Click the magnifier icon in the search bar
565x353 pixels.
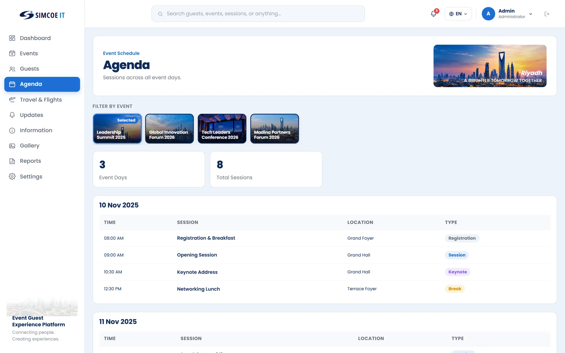point(160,14)
